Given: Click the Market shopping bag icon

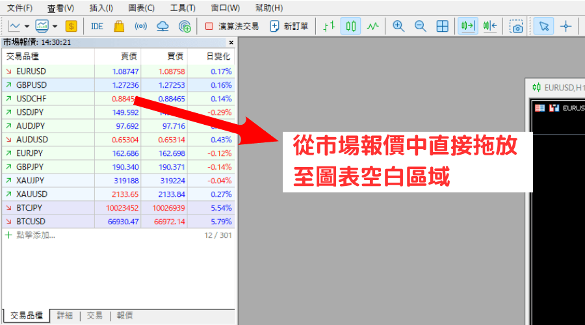Looking at the screenshot, I should [118, 27].
